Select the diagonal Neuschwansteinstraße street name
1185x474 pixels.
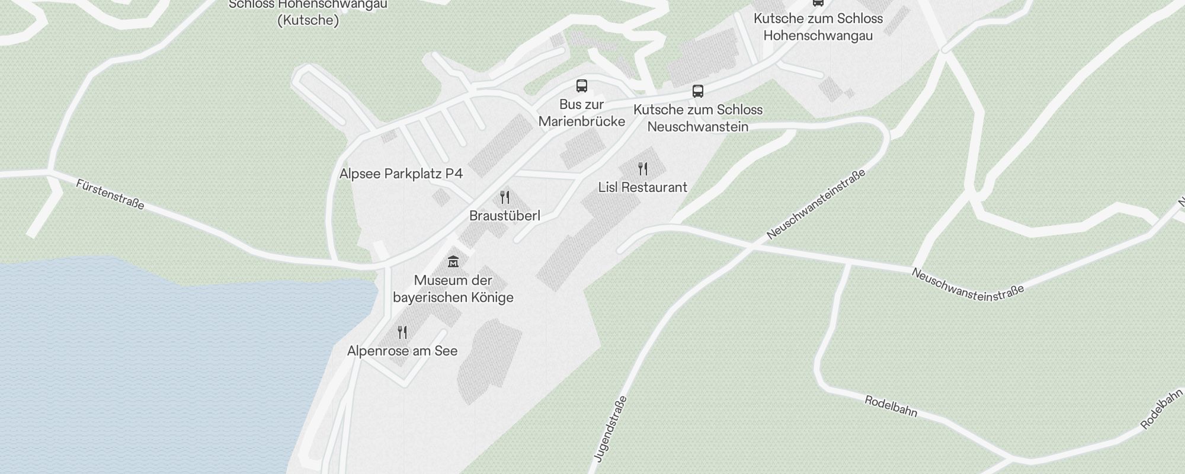point(816,204)
